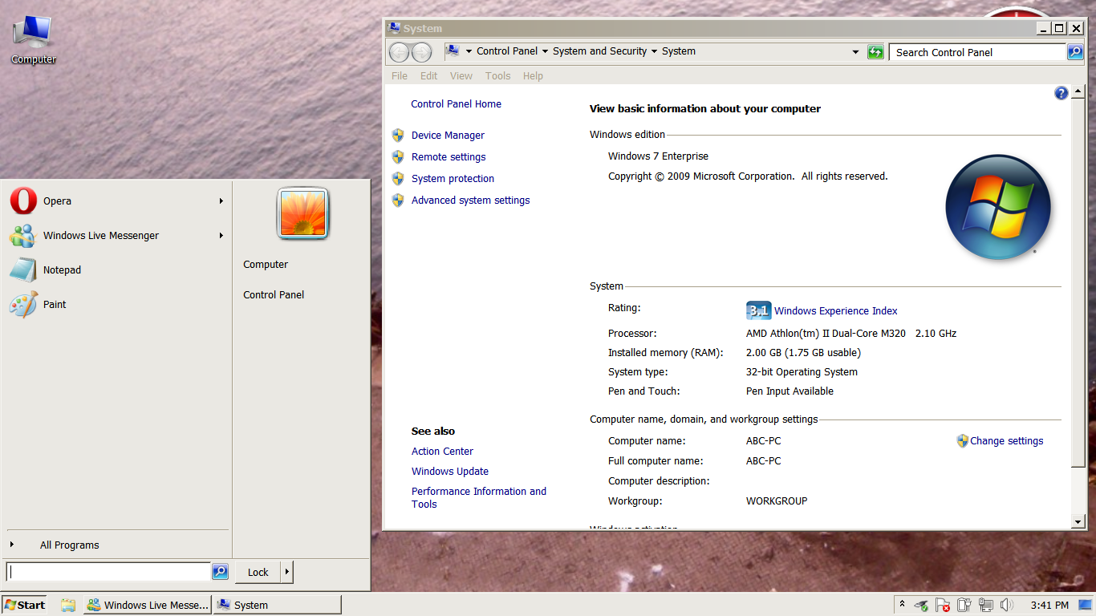Click the taskbar clock 3:41 PM
This screenshot has height=616, width=1096.
1049,606
